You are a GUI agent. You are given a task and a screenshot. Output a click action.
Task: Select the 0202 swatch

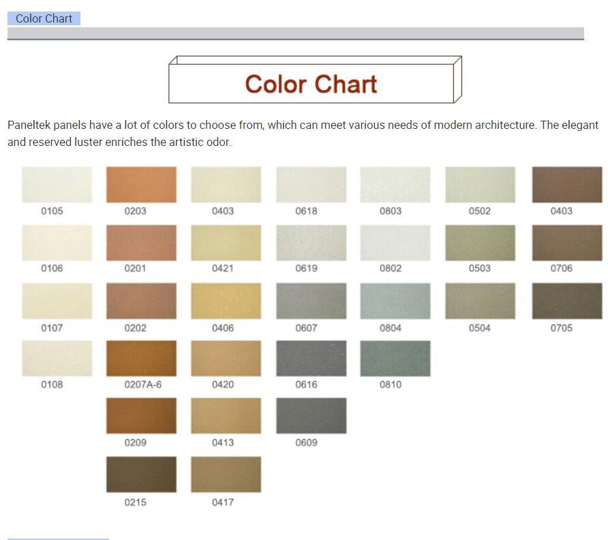(142, 301)
